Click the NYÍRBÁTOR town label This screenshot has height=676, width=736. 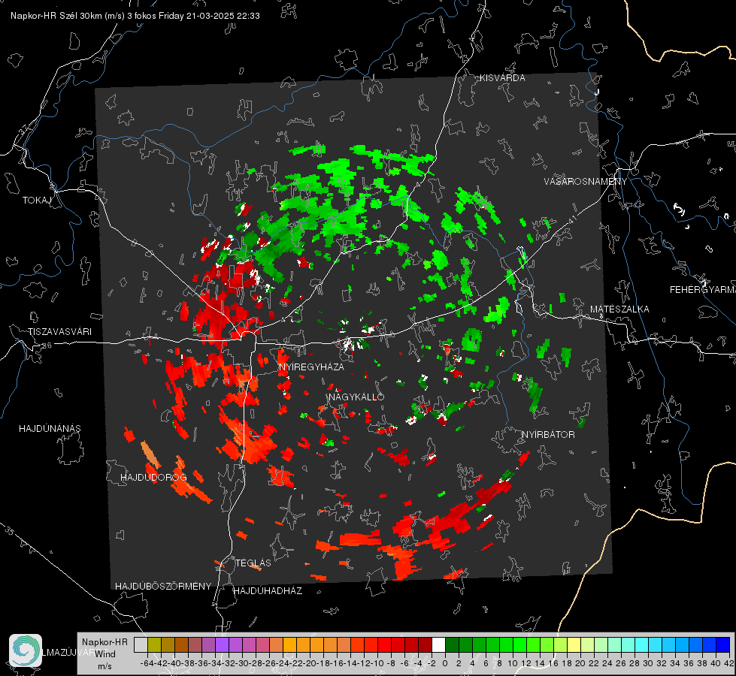(x=548, y=435)
